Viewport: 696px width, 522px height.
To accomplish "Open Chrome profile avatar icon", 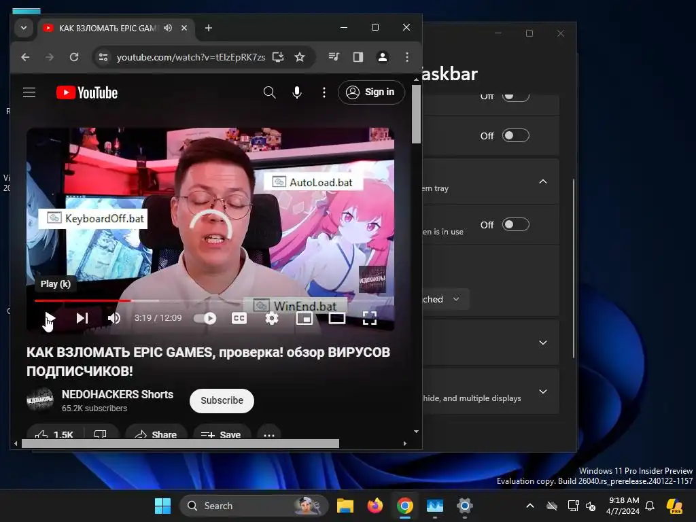I will click(x=383, y=57).
